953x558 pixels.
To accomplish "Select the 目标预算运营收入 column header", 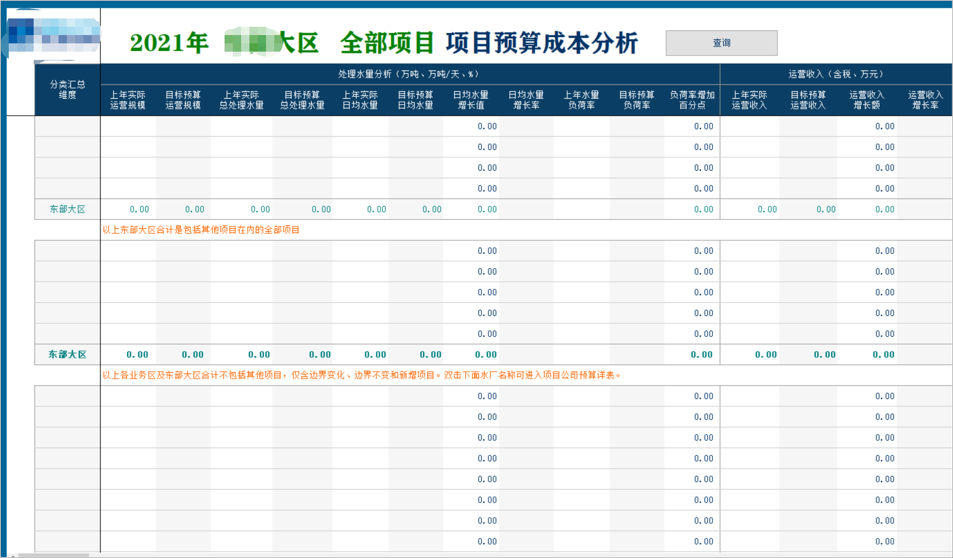I will [x=808, y=100].
